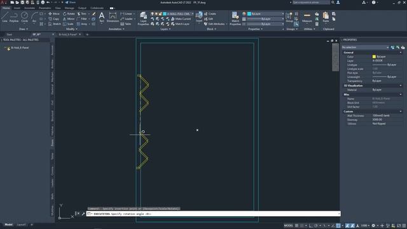Open the Insert block tool
407x229 pixels.
click(x=199, y=17)
